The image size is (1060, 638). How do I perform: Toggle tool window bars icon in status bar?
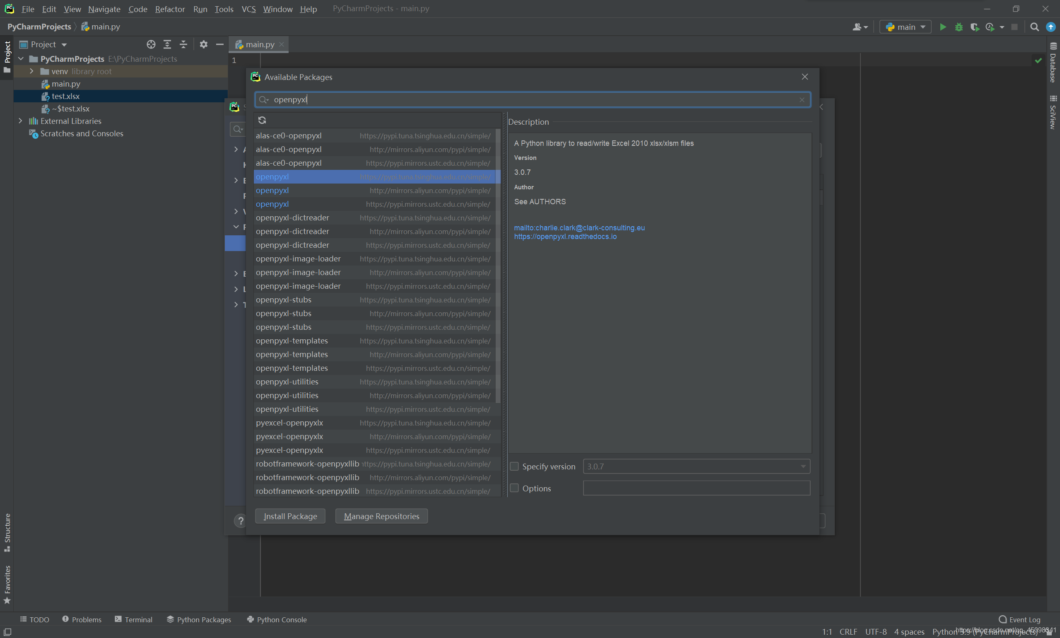click(x=7, y=631)
